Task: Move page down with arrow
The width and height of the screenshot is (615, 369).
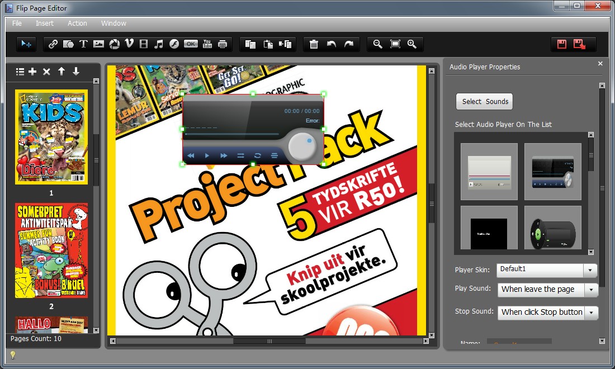Action: point(75,72)
